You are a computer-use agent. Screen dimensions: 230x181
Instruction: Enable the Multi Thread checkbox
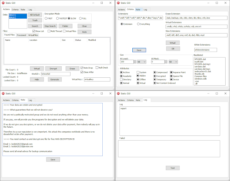[x=49, y=31]
